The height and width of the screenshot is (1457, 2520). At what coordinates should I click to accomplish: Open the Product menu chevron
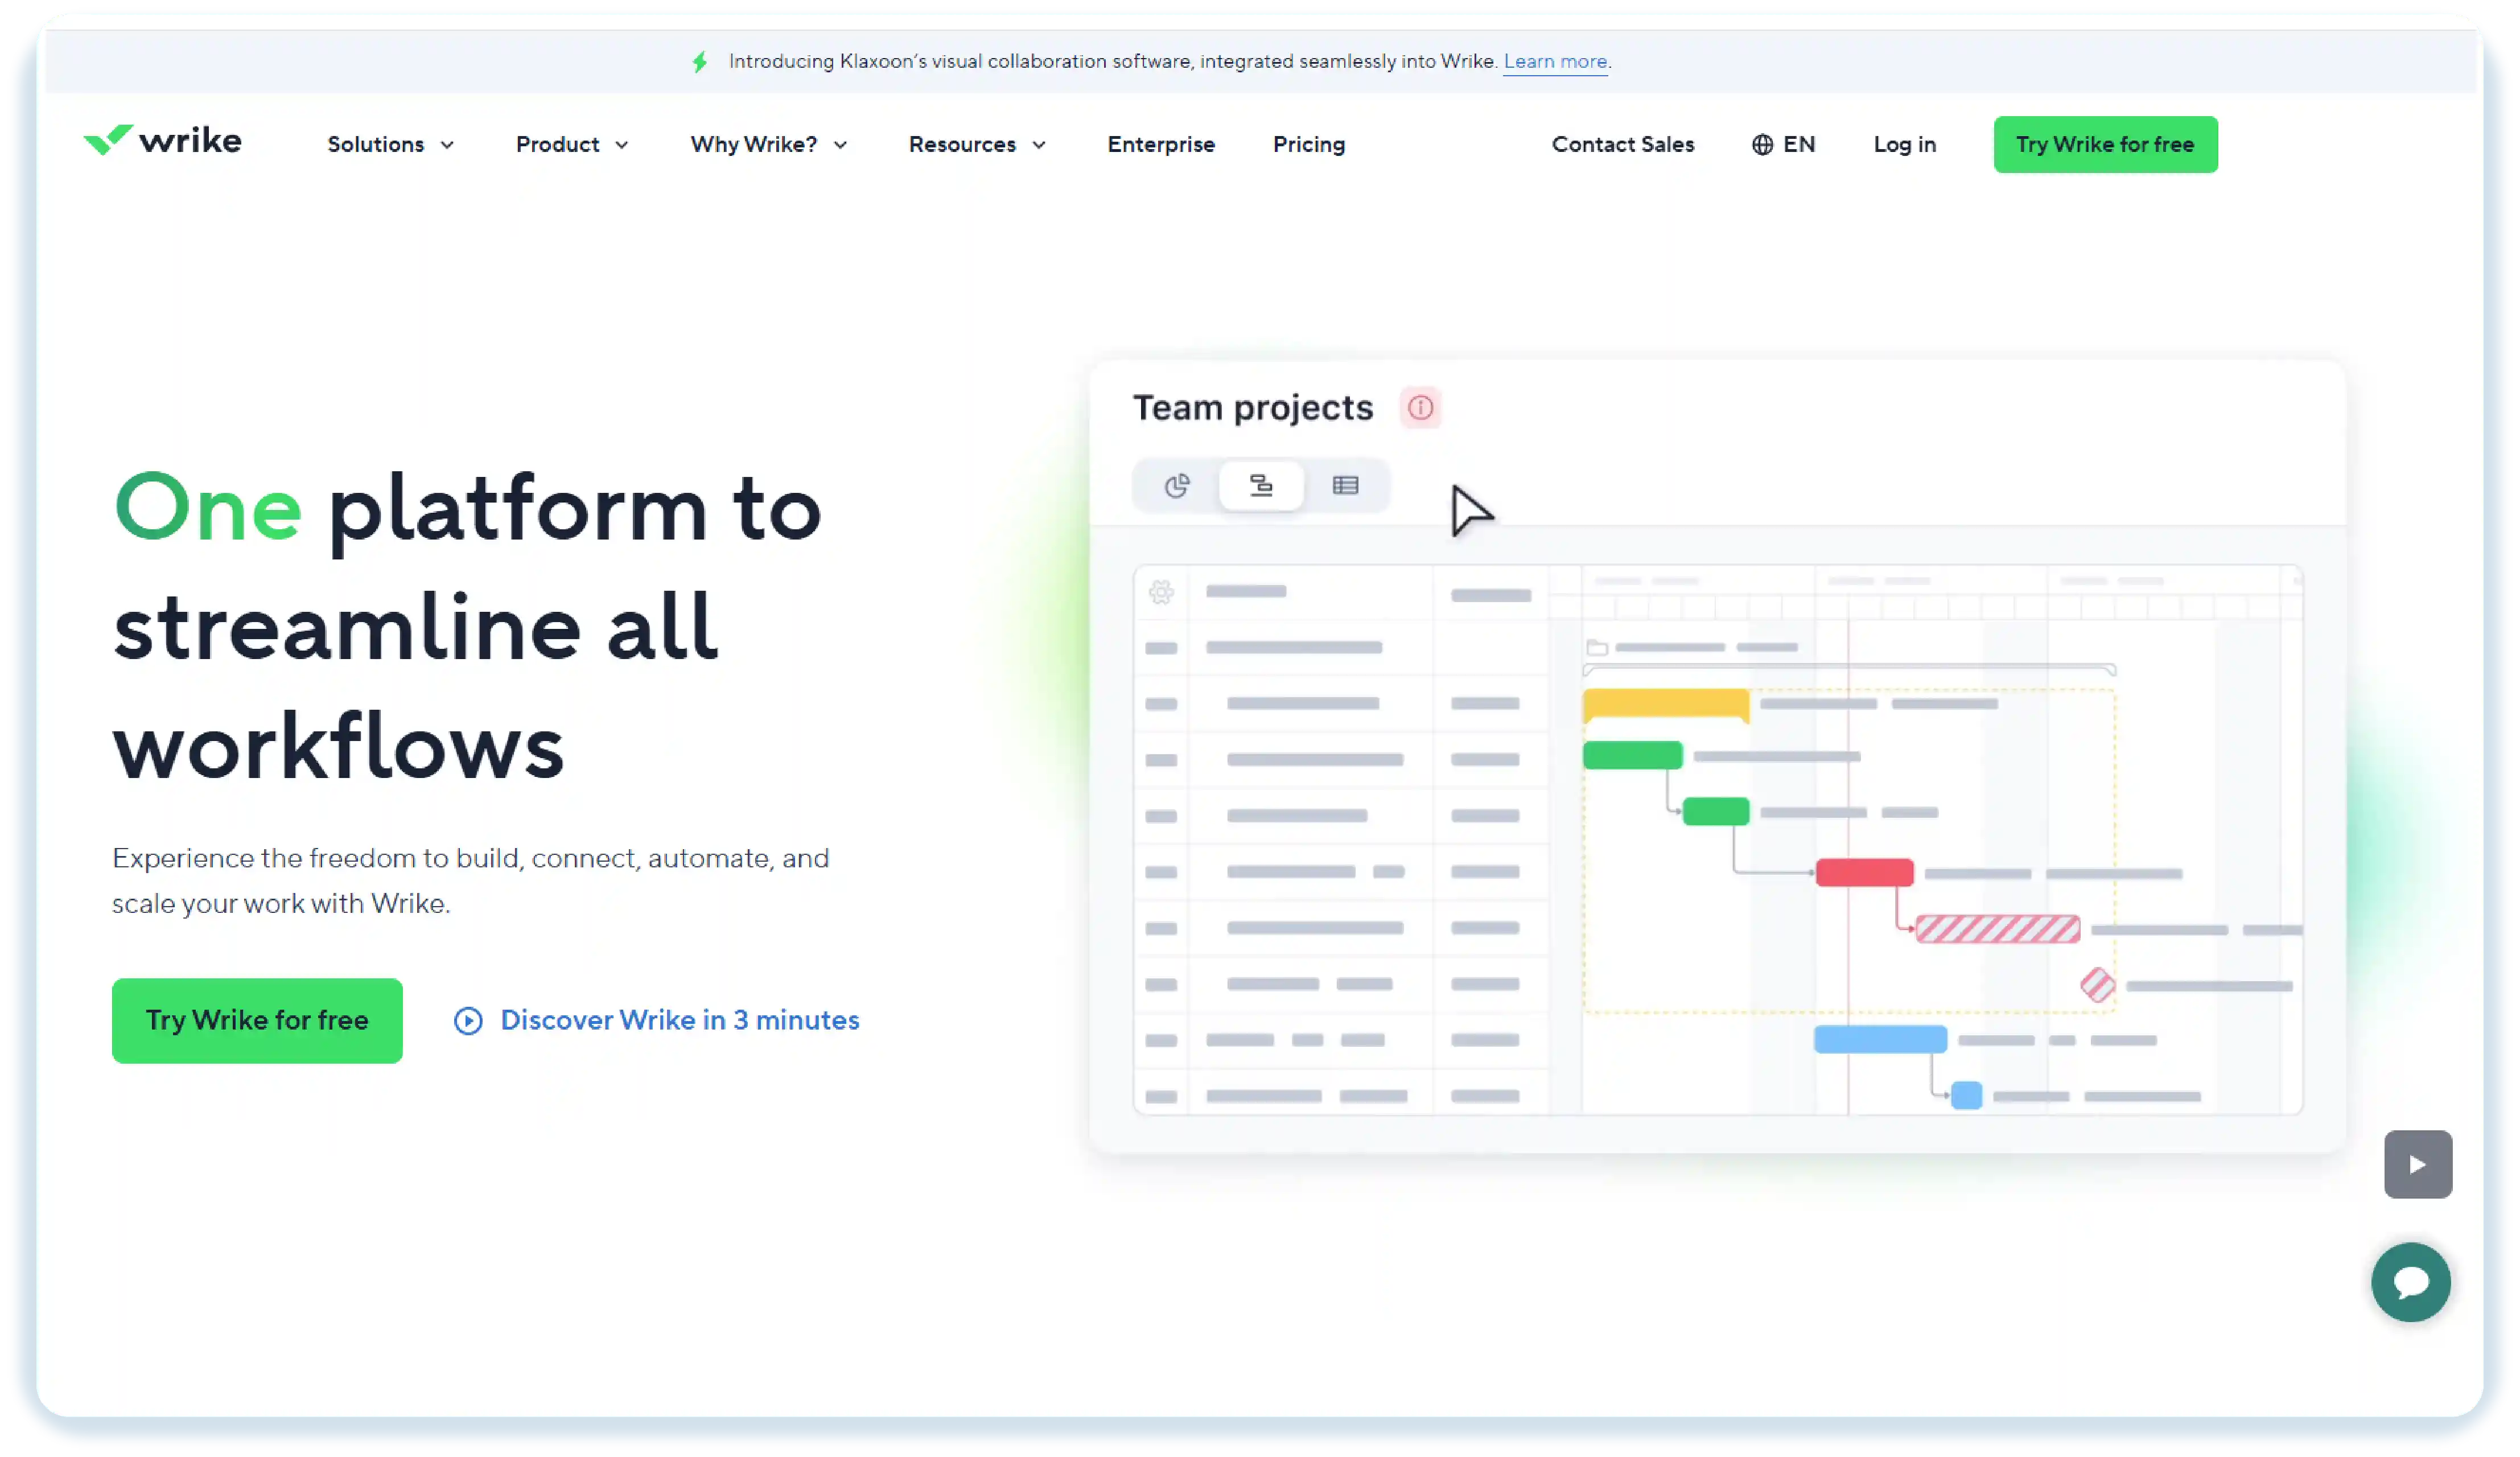click(x=571, y=144)
